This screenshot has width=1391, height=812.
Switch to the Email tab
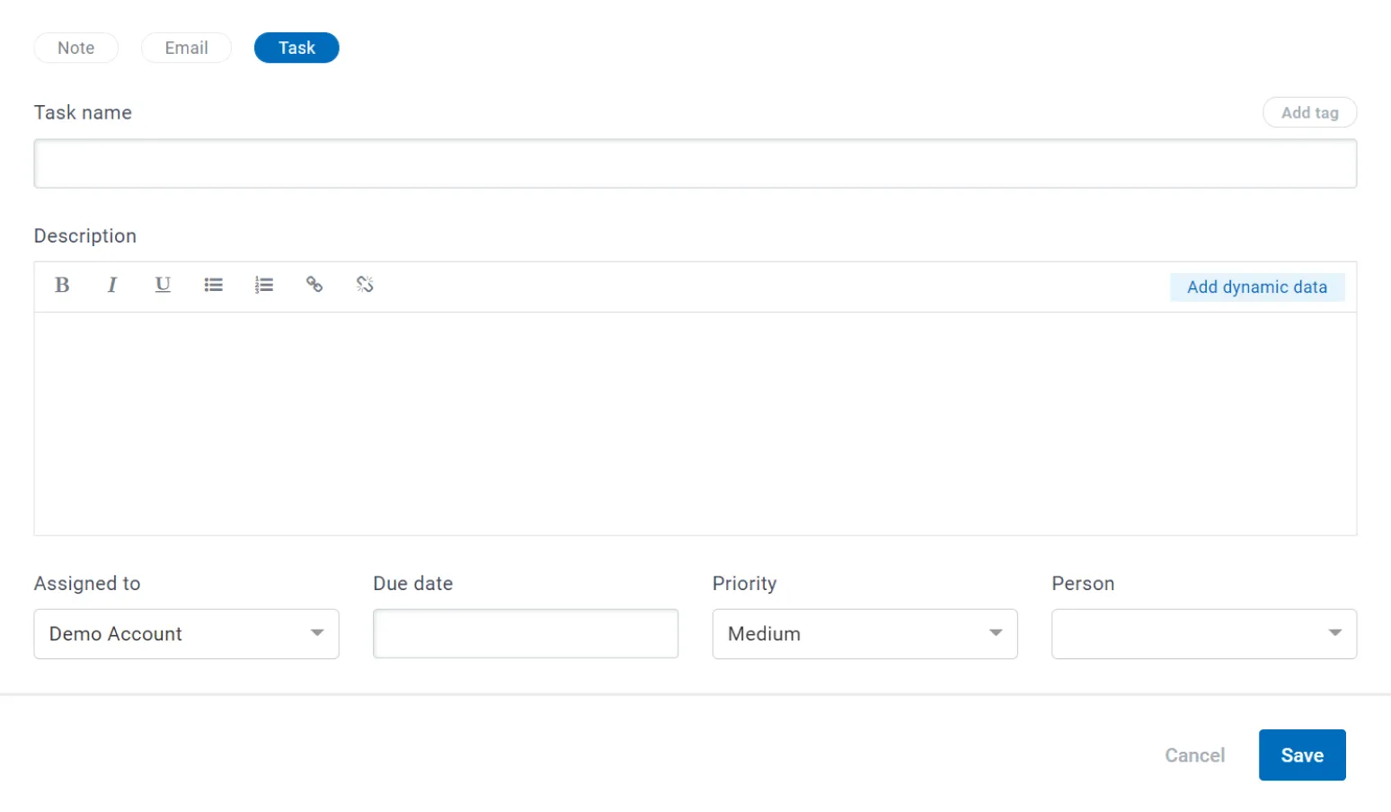click(x=187, y=48)
